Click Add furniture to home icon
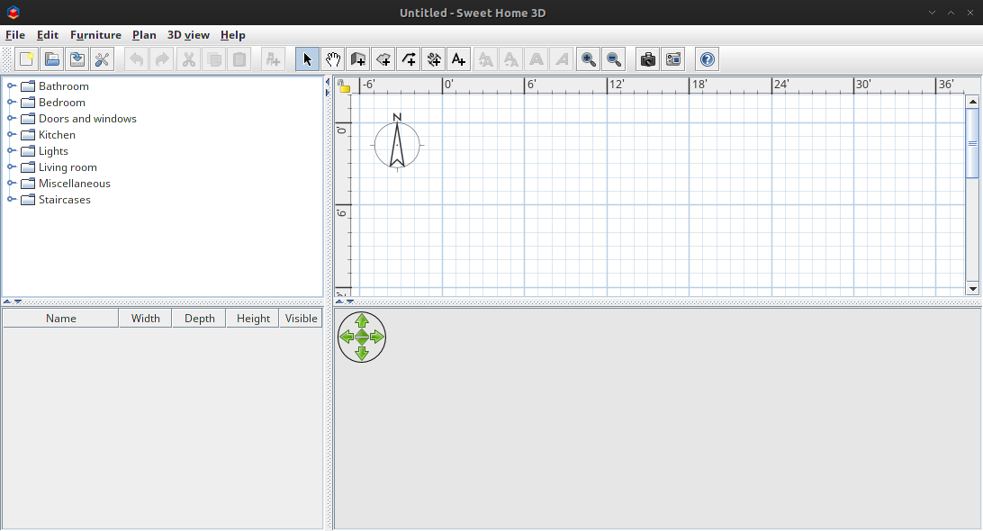 pyautogui.click(x=273, y=59)
